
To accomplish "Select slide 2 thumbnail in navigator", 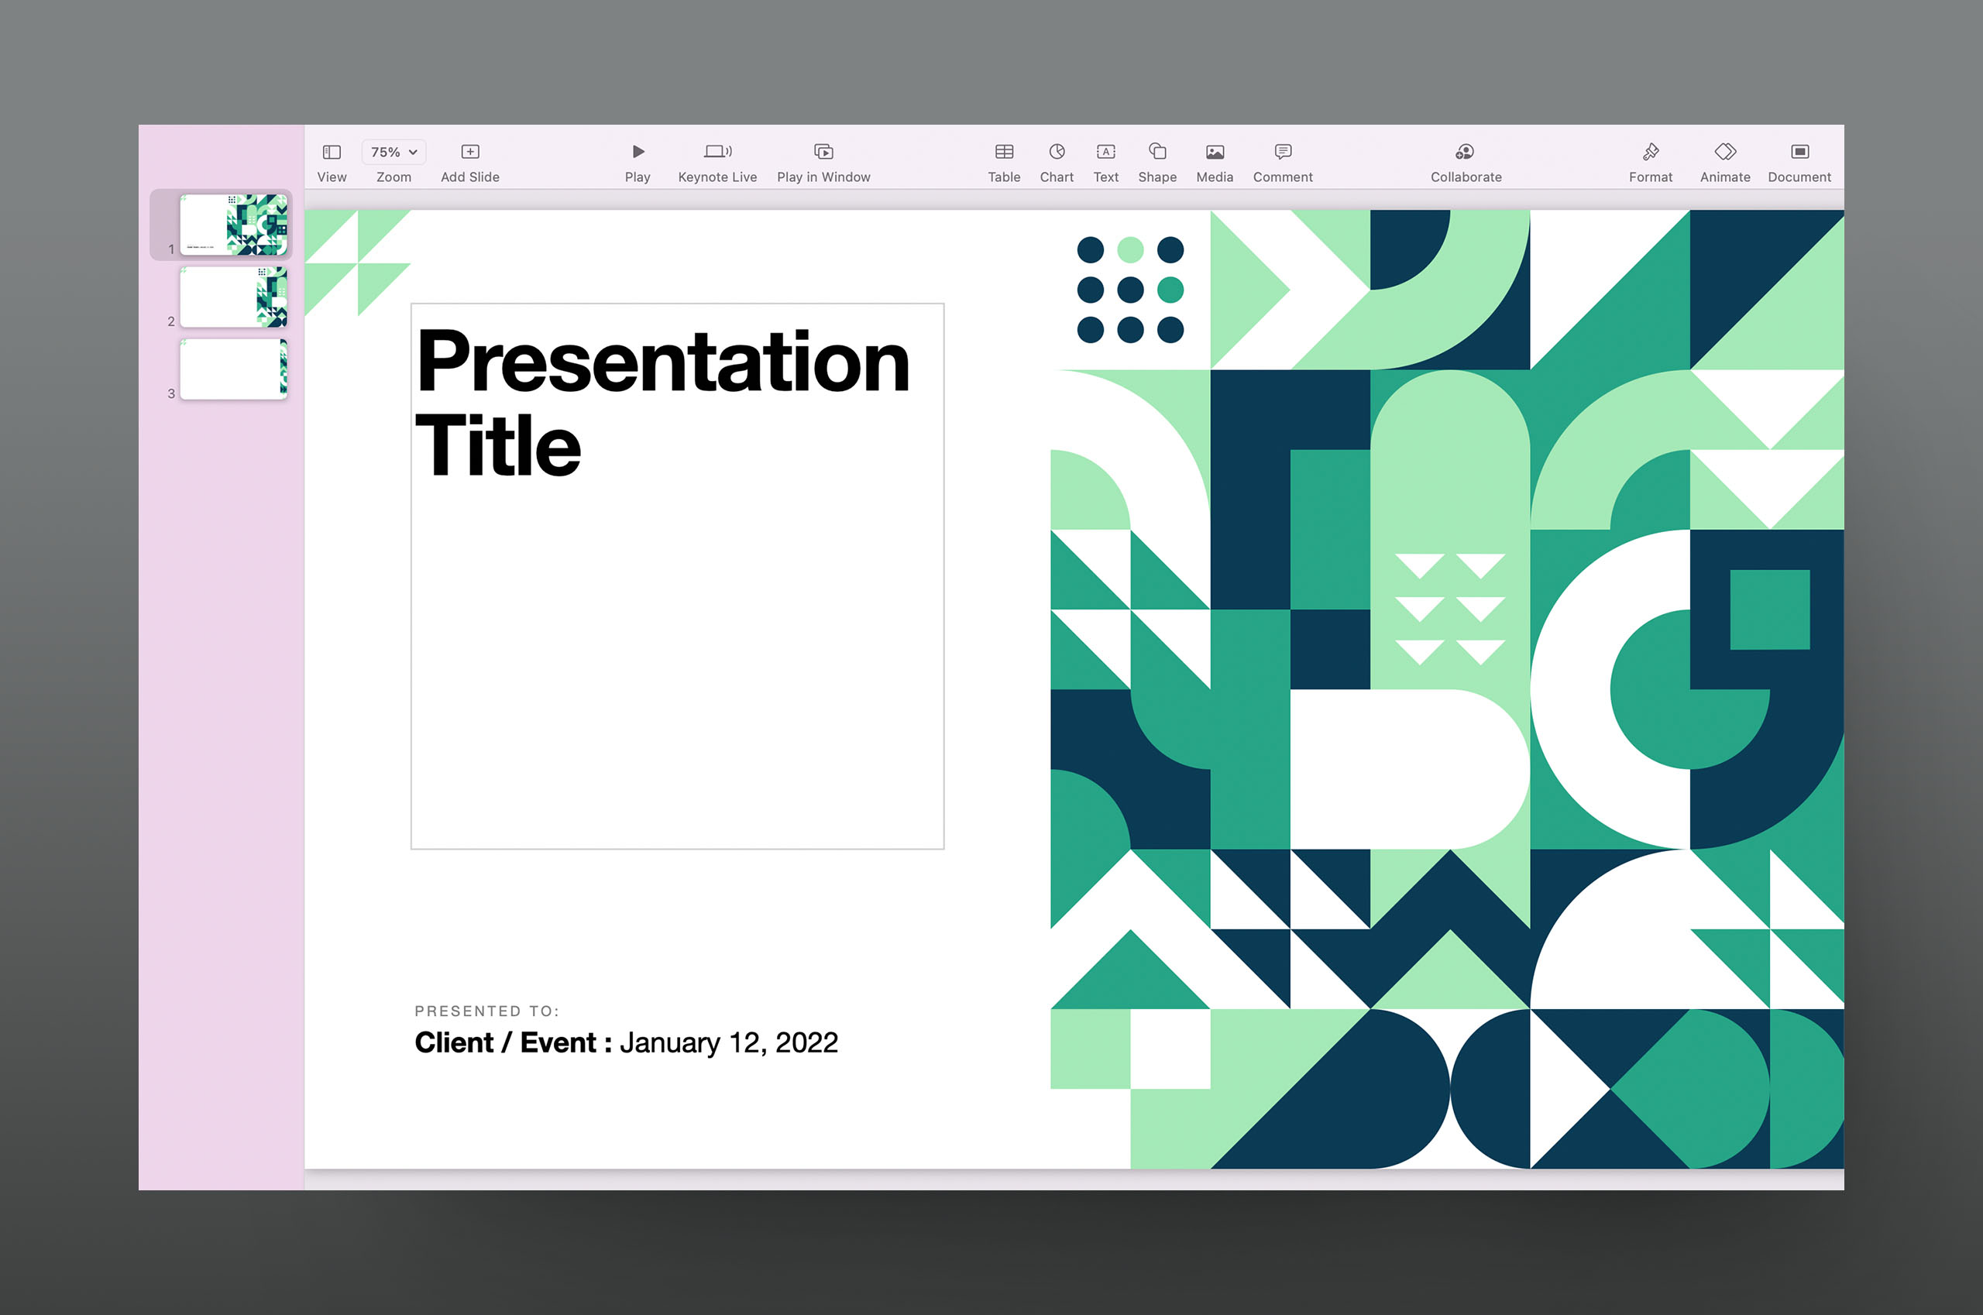I will coord(234,297).
